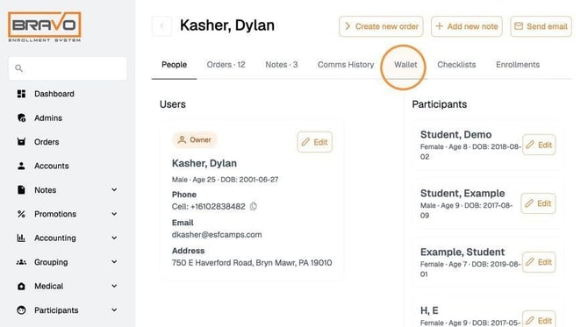Edit the Student, Demo participant

click(539, 145)
